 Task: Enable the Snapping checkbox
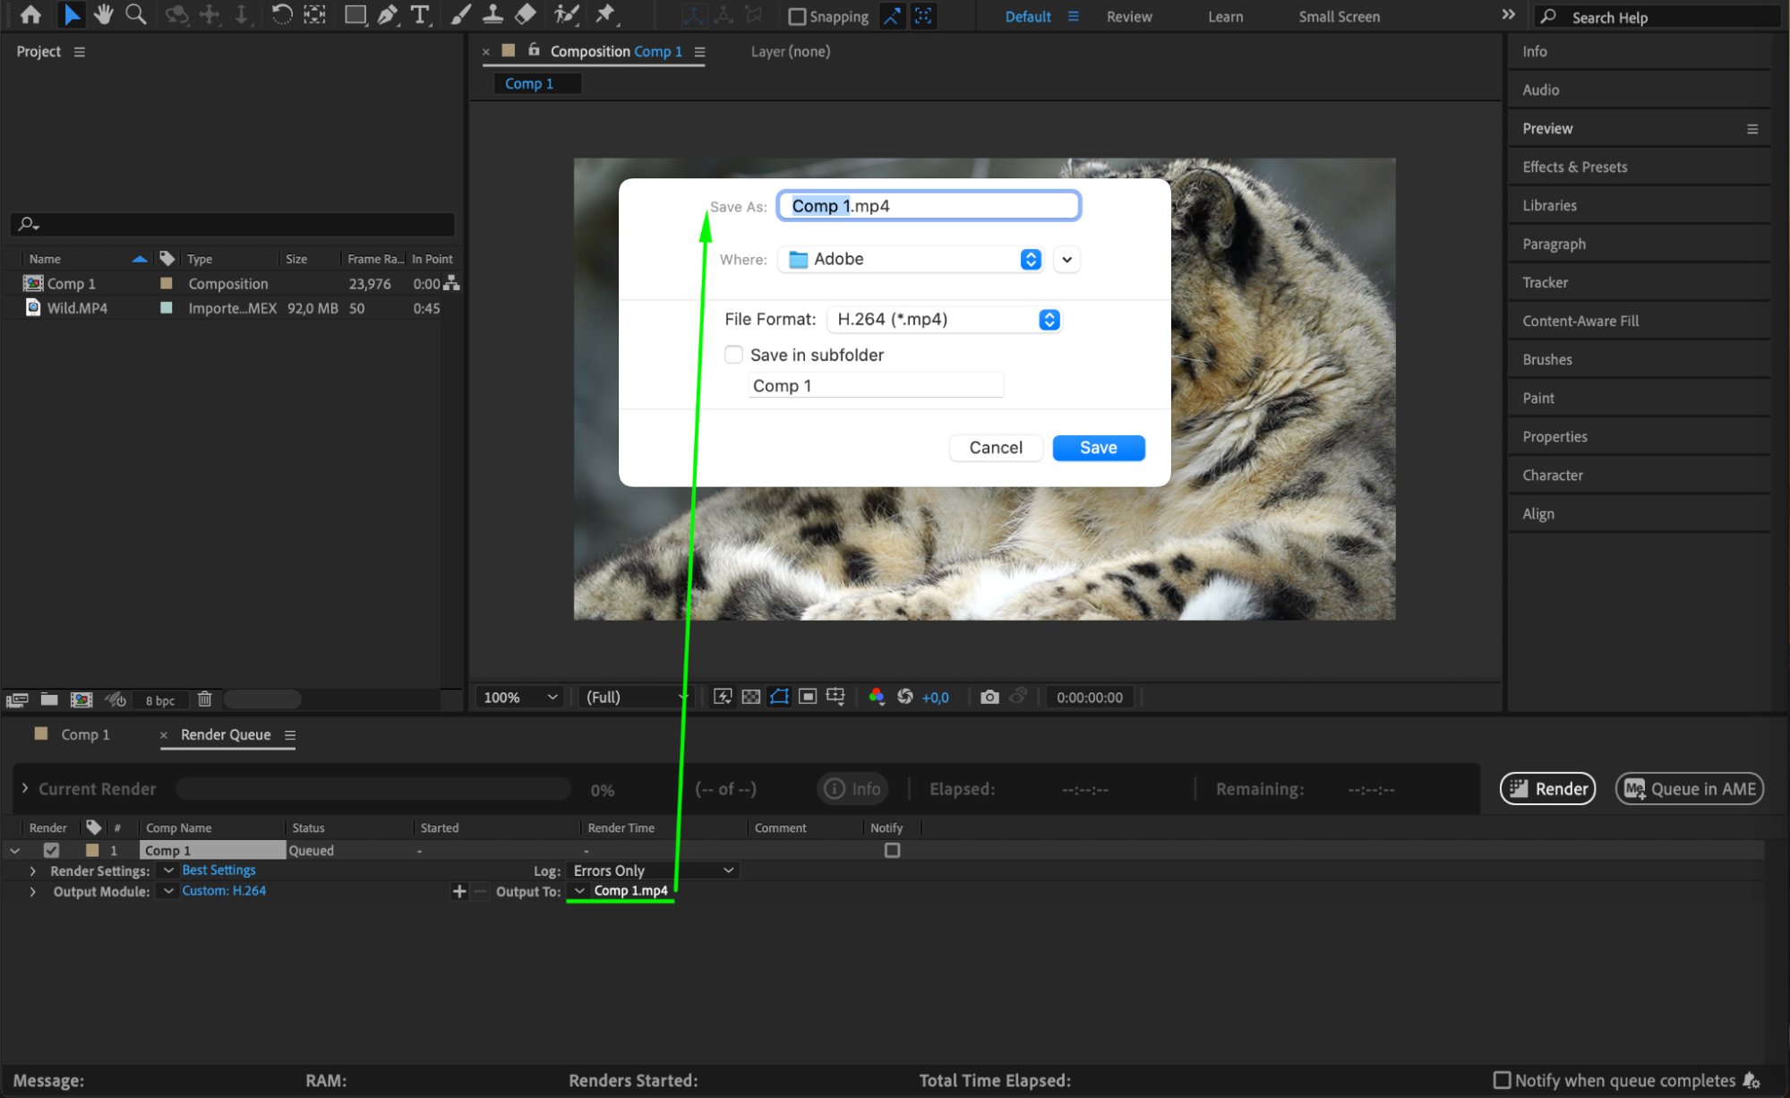tap(797, 16)
